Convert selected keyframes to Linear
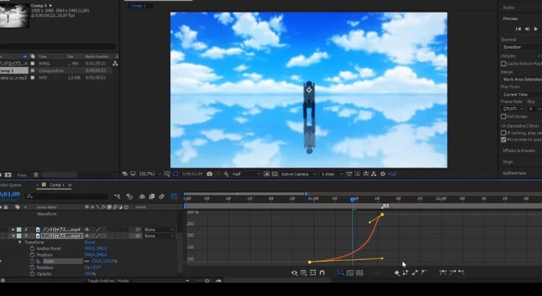This screenshot has height=296, width=542. pyautogui.click(x=415, y=272)
